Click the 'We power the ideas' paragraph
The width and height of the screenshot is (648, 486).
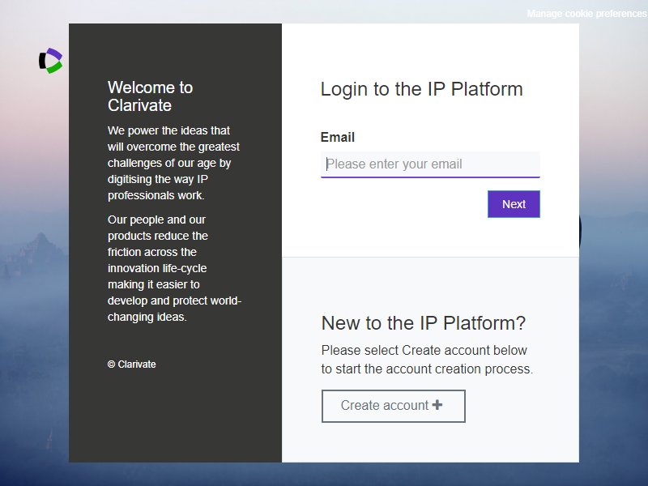click(x=173, y=163)
